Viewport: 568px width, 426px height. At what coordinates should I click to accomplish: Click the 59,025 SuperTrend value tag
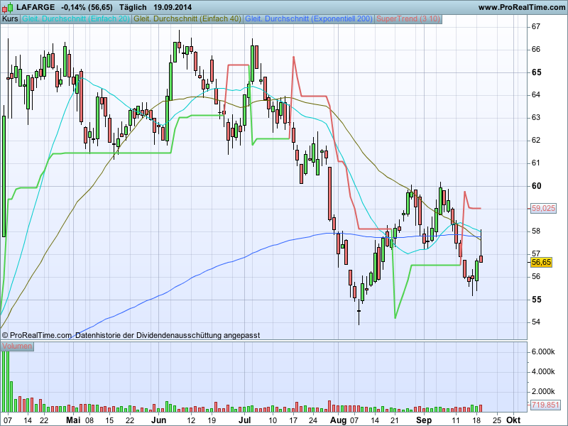543,208
